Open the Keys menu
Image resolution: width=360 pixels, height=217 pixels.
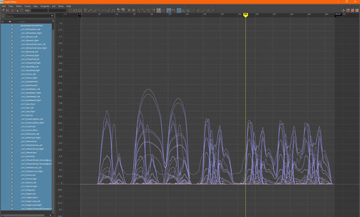point(35,6)
